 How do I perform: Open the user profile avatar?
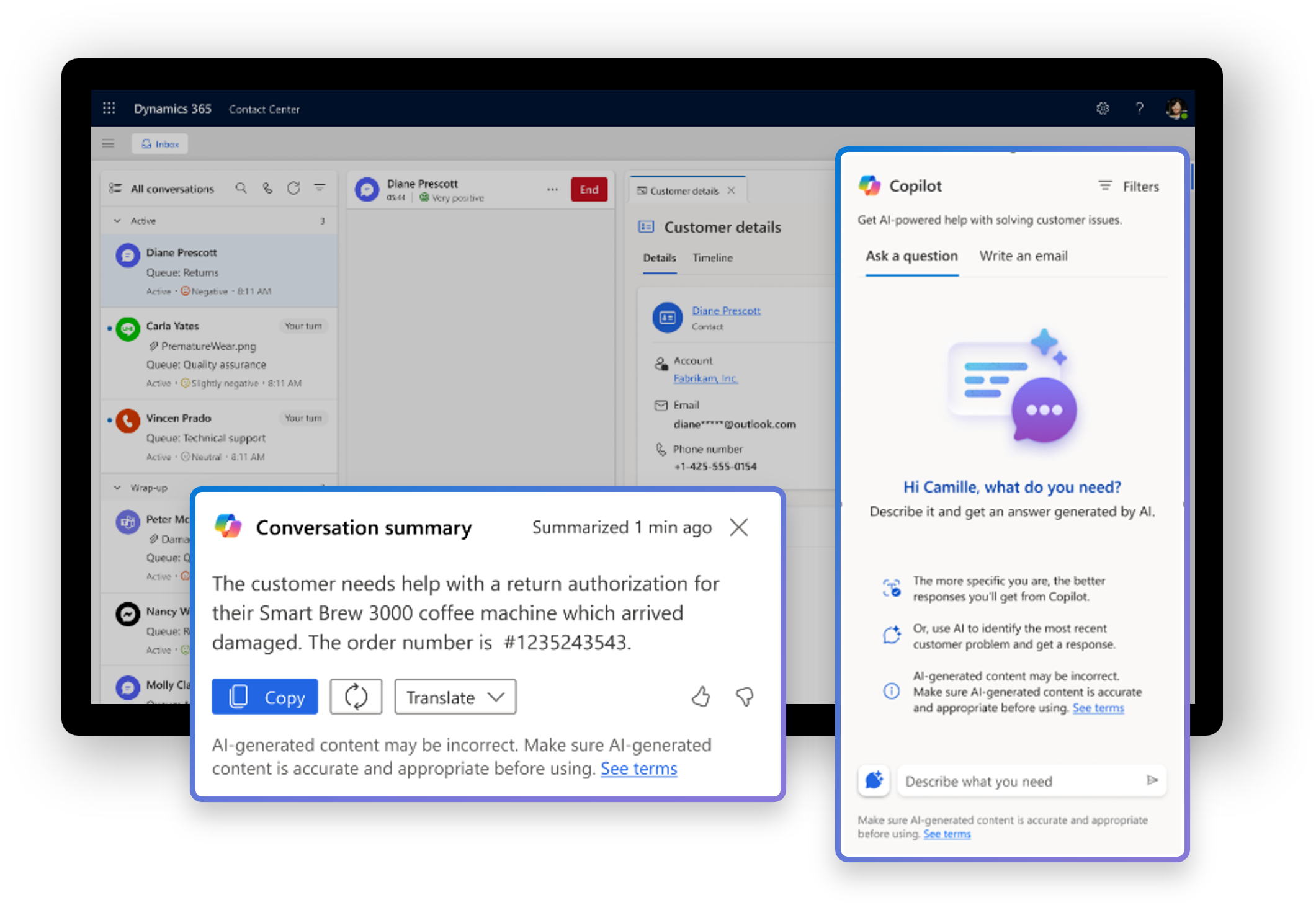[1175, 109]
